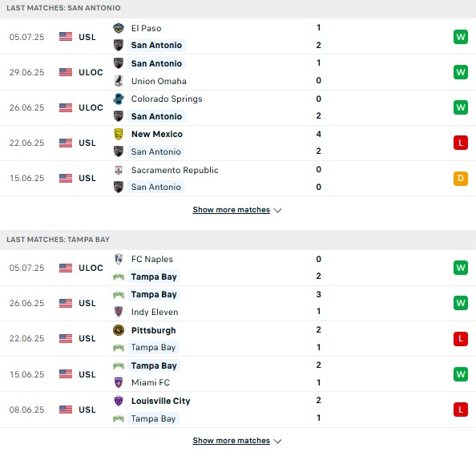Click the Pittsburgh round gold logo

[x=119, y=330]
